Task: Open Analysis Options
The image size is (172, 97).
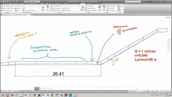Action: point(89,6)
